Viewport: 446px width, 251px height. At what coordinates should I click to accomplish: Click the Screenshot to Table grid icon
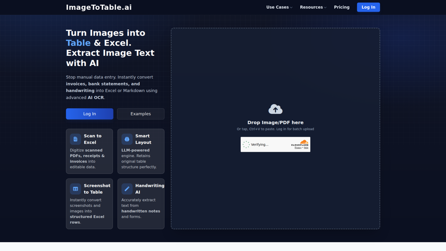coord(75,189)
